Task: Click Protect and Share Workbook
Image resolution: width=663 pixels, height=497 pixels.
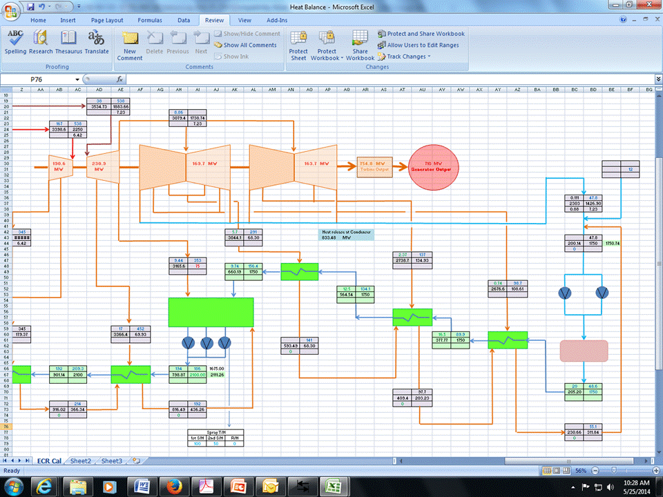Action: pos(421,33)
